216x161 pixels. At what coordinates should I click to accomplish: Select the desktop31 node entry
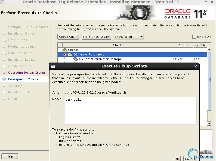73,100
